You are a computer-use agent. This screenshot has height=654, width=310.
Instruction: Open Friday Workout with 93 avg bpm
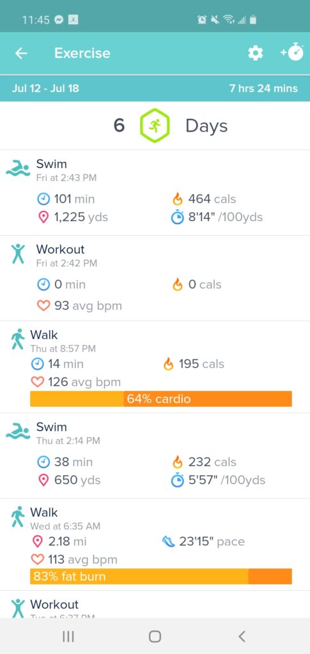pos(155,278)
